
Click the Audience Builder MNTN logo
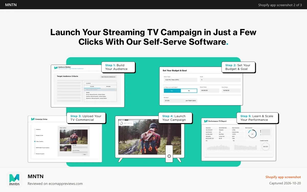(56, 68)
